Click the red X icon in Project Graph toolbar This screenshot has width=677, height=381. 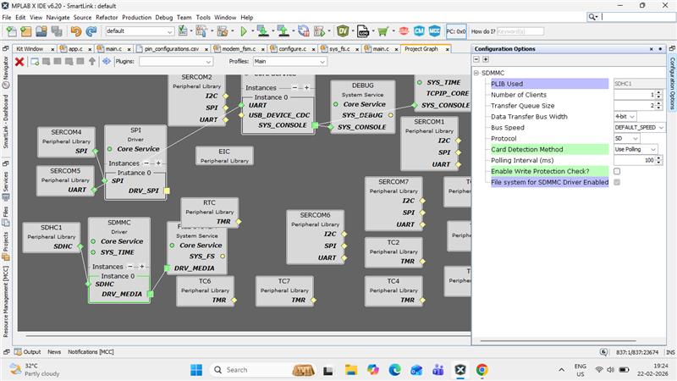click(x=19, y=62)
